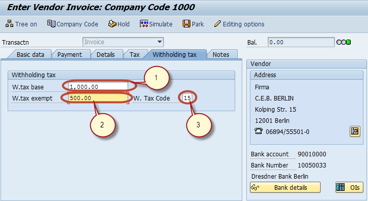Expand the Transactn Invoice dropdown arrow
This screenshot has width=368, height=201.
pyautogui.click(x=160, y=42)
